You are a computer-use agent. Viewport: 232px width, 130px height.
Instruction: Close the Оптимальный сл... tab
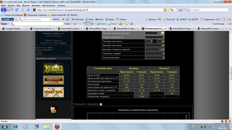(165, 29)
